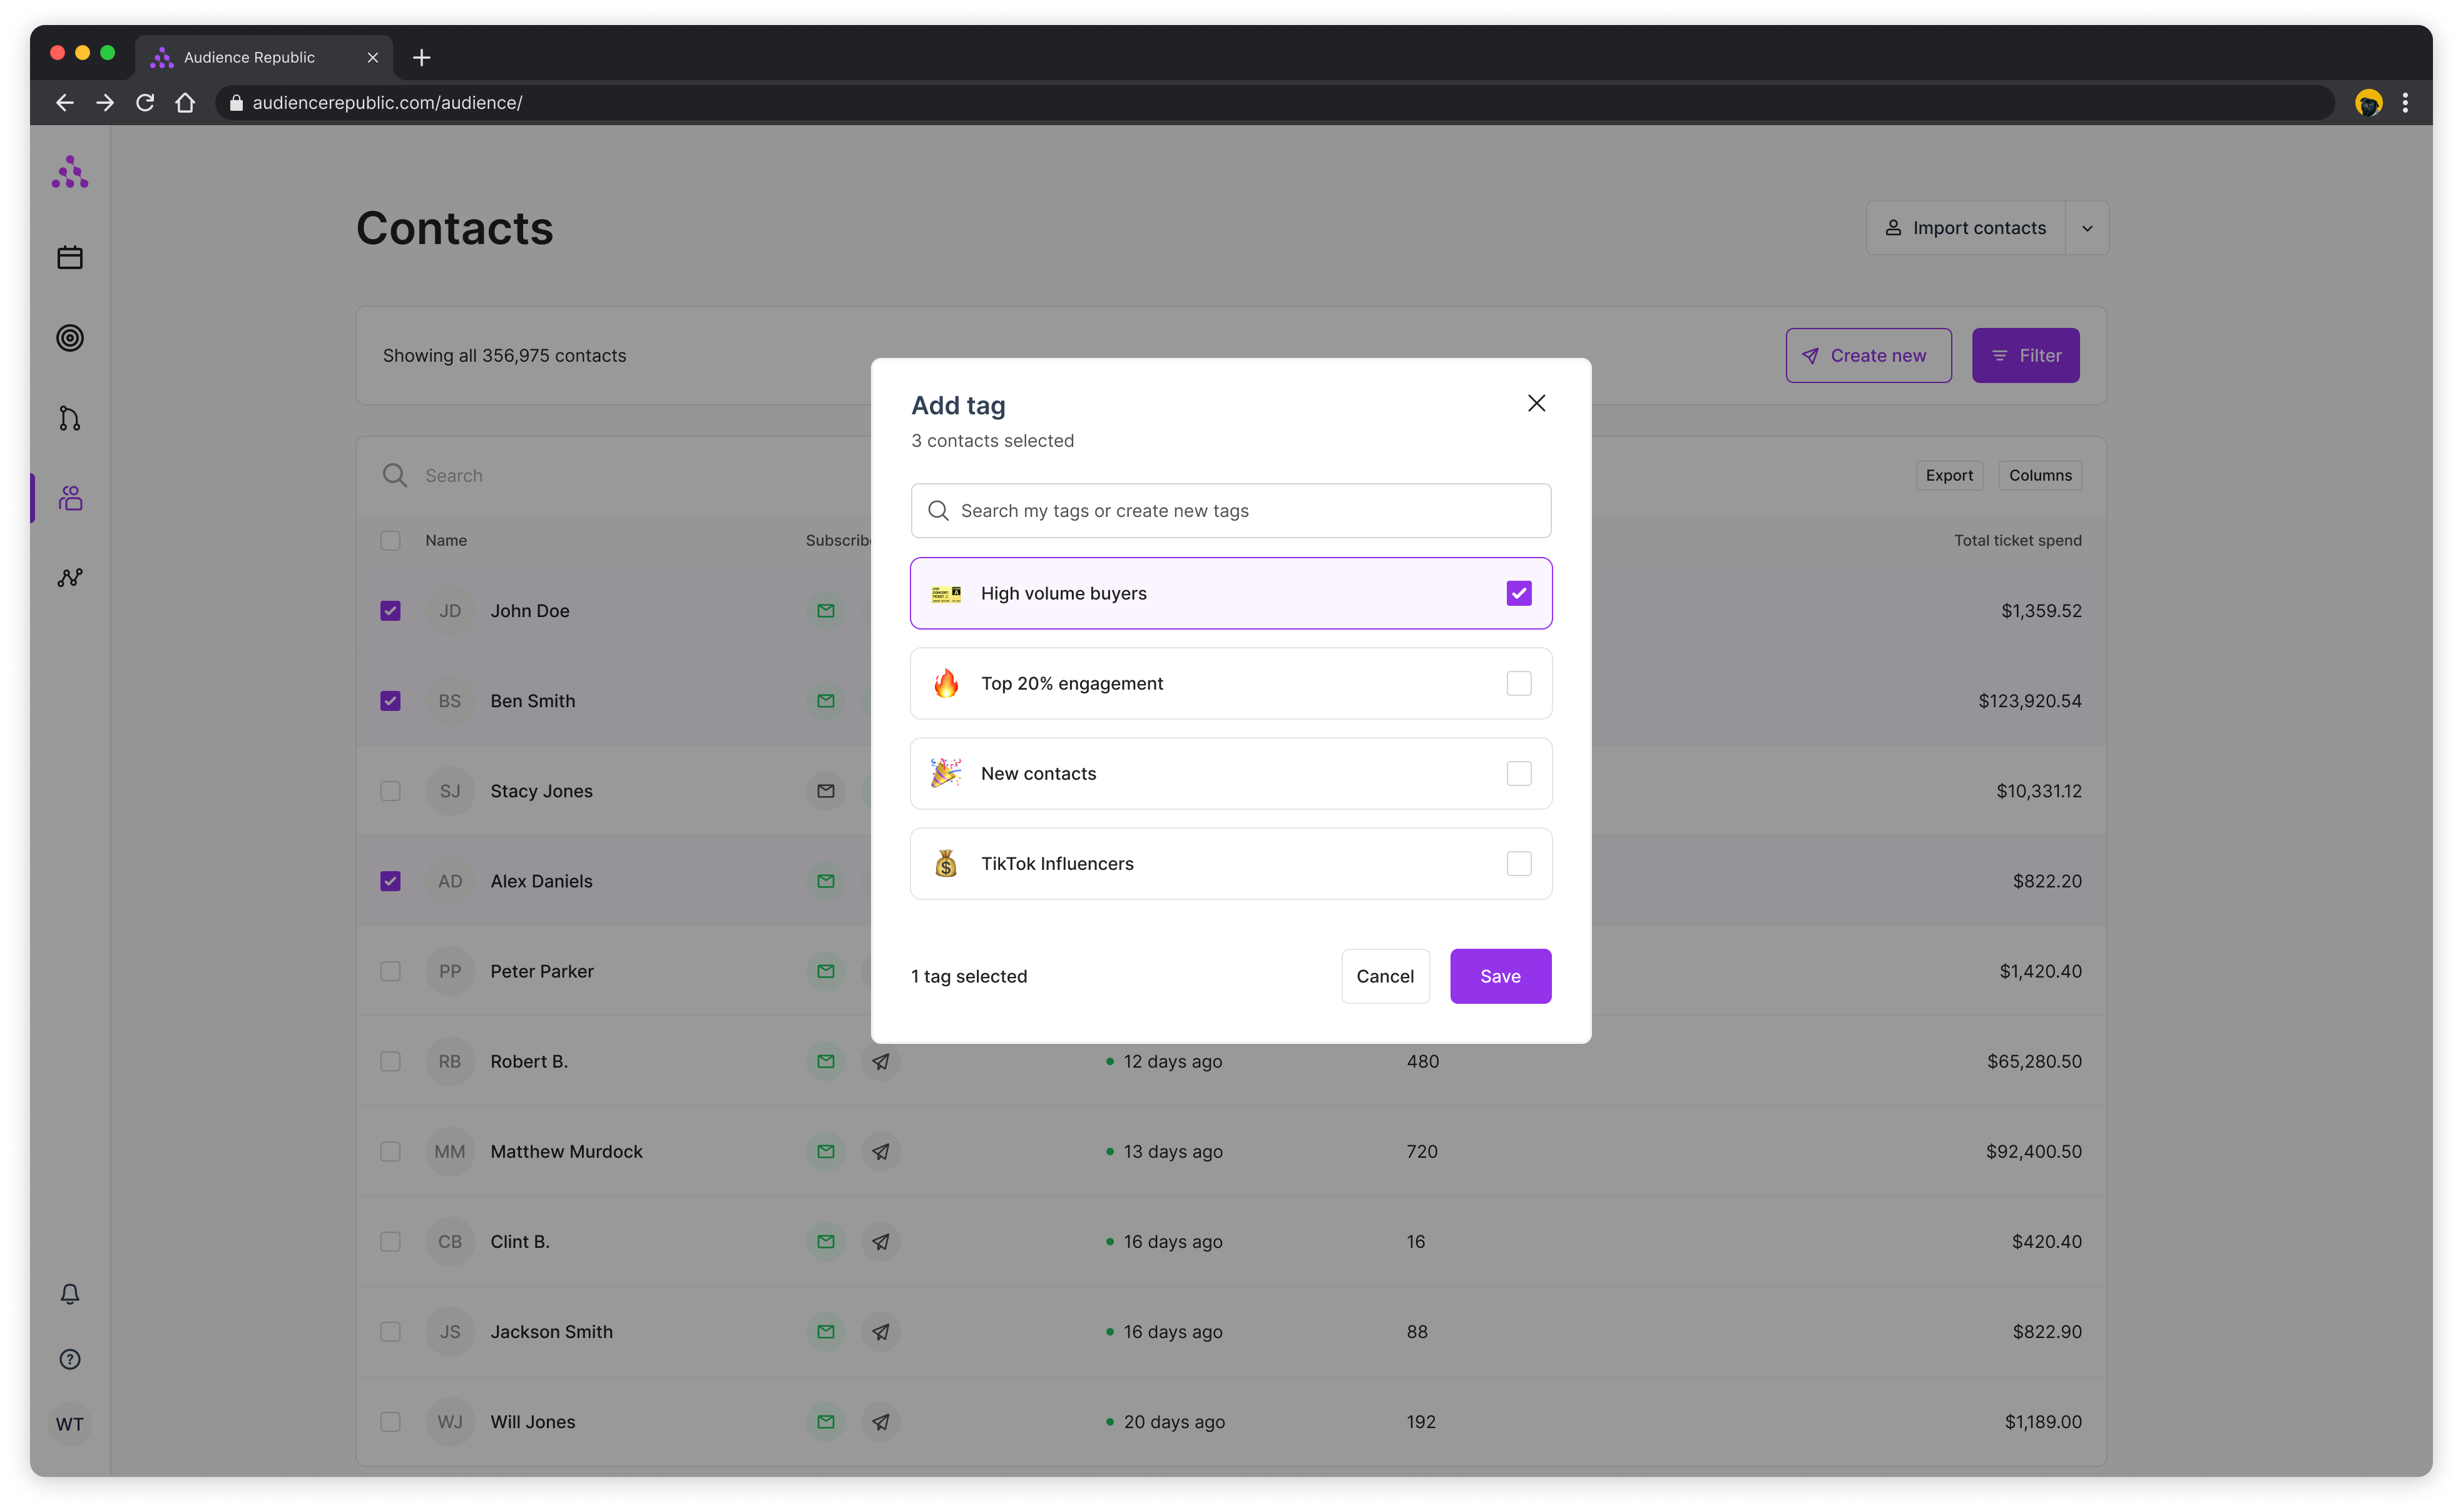Cancel the Add tag dialog

pos(1385,976)
